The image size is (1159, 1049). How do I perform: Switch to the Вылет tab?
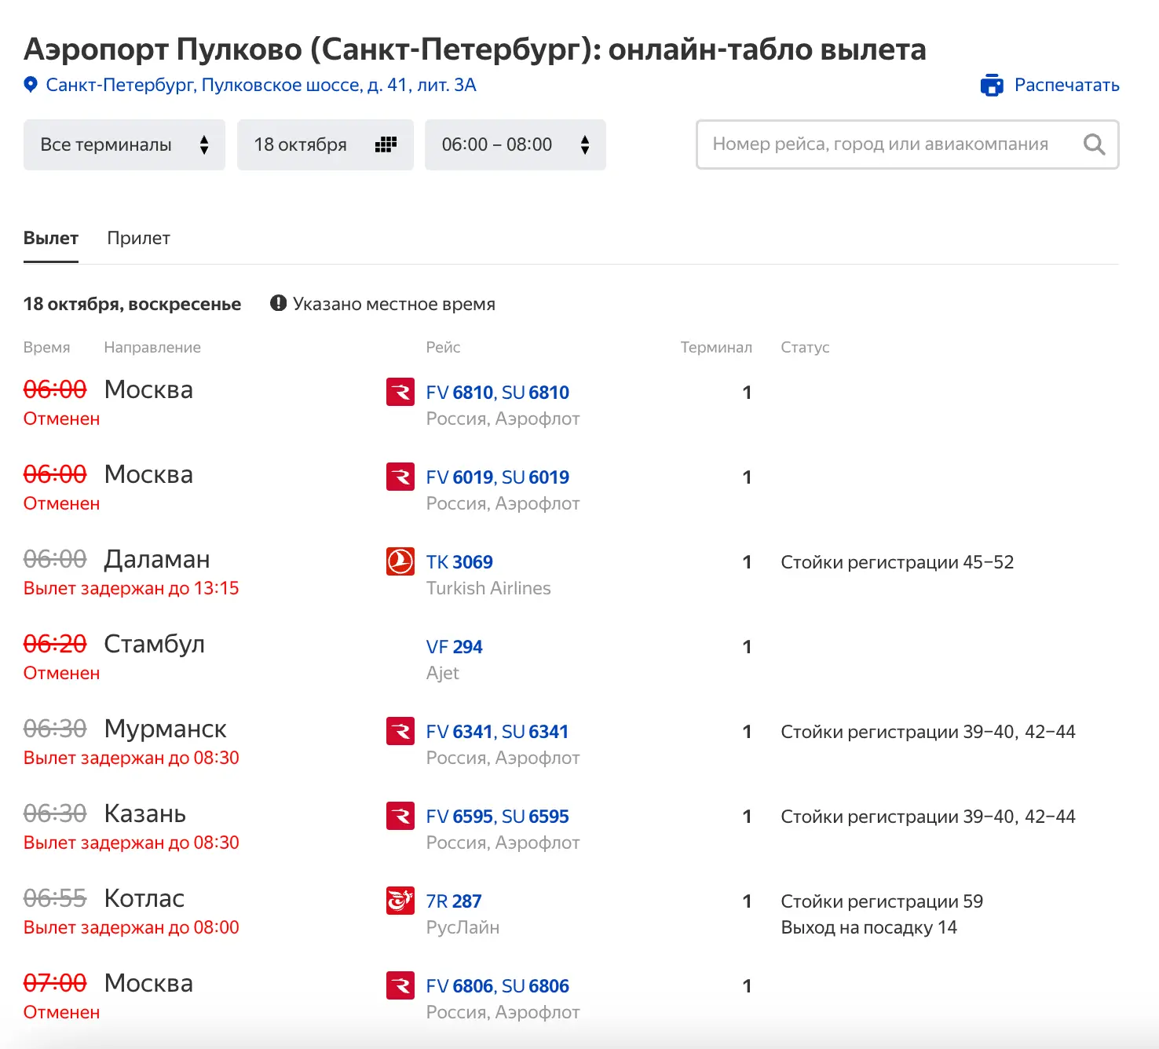pos(51,238)
